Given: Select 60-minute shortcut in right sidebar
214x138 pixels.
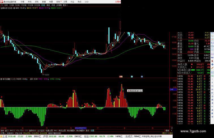Looking at the screenshot, I should [x=212, y=93].
